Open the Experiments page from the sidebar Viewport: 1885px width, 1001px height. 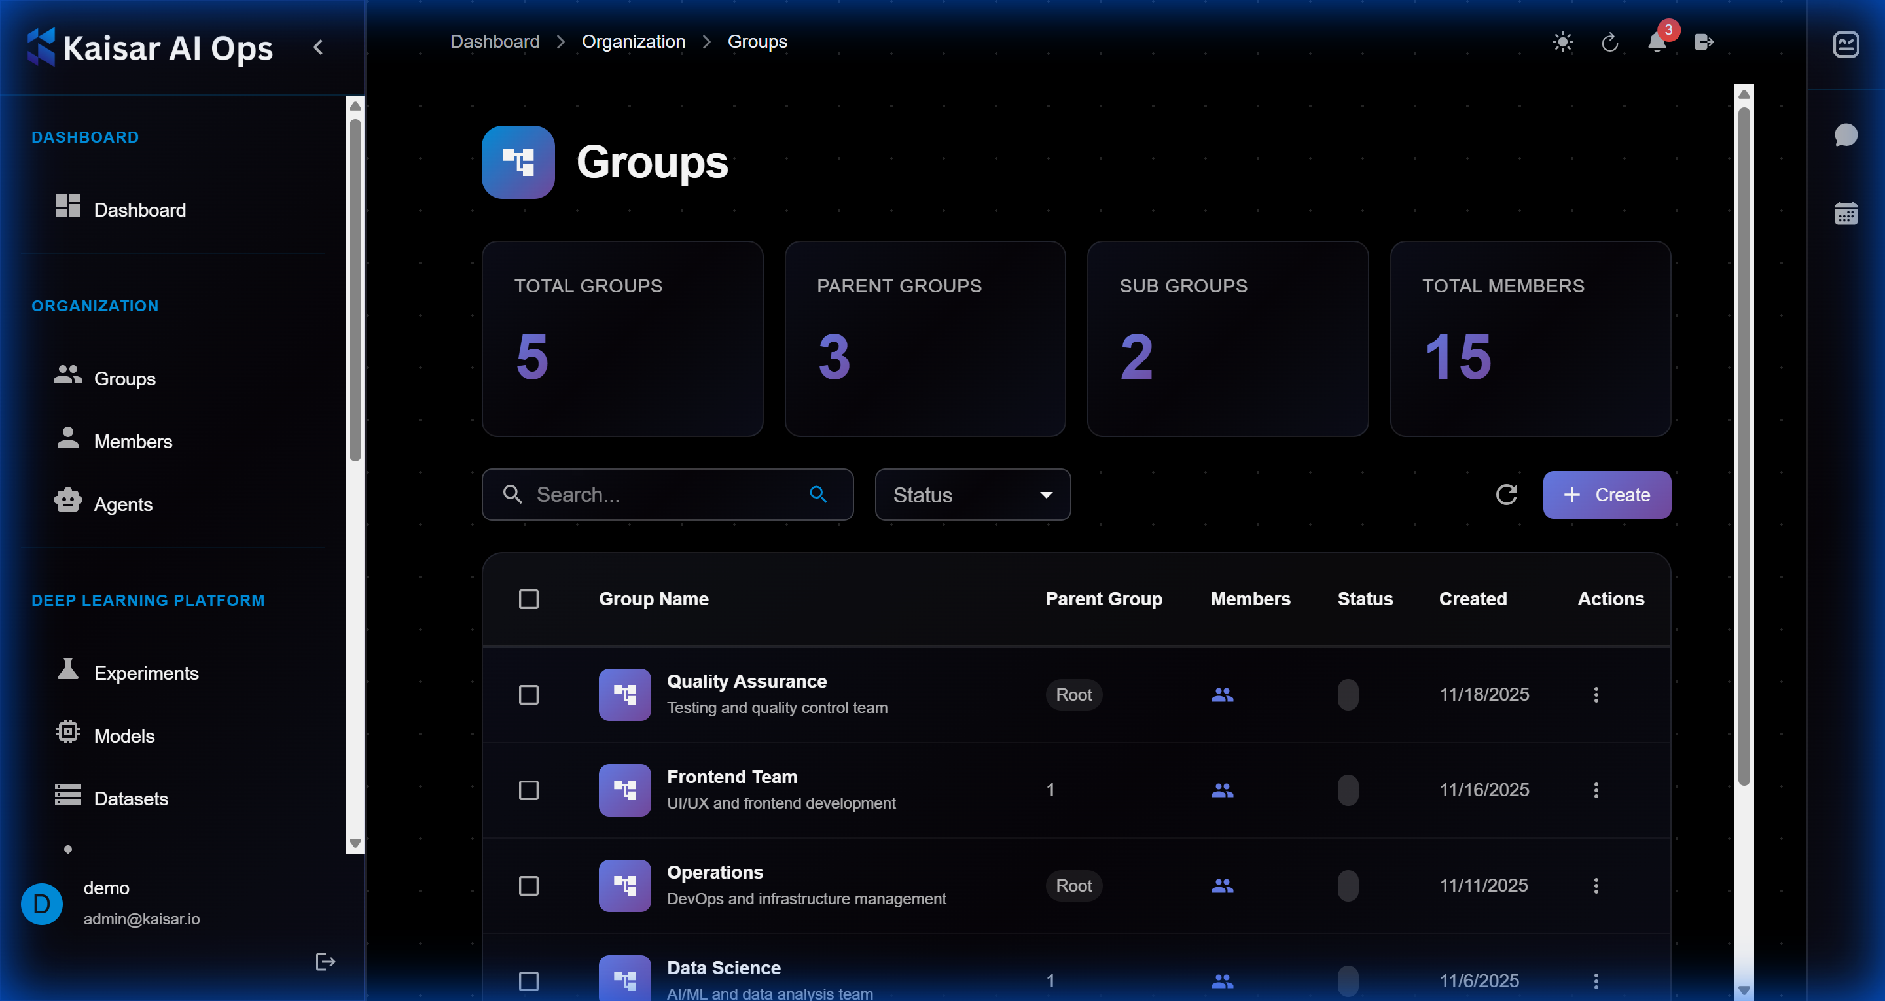[x=145, y=673]
